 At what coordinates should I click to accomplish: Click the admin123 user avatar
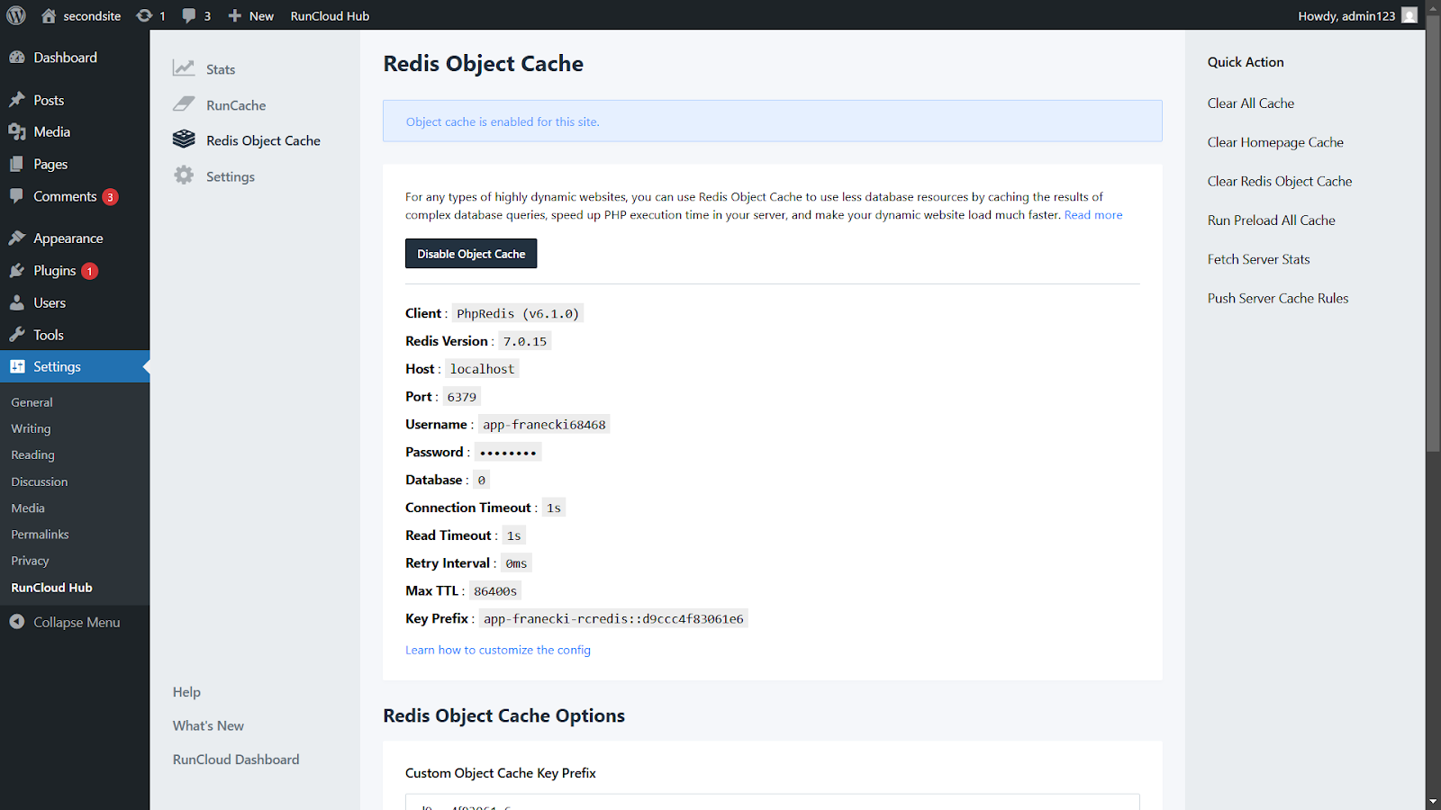pos(1409,15)
